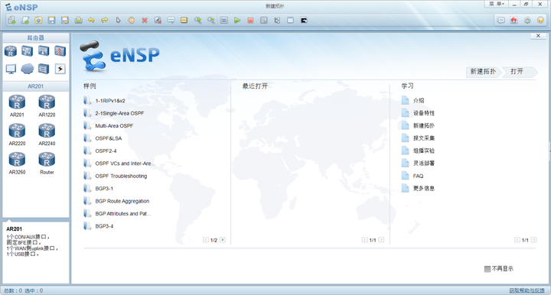Stop all devices with red square icon
Viewport: 551px width, 295px height.
[x=250, y=21]
